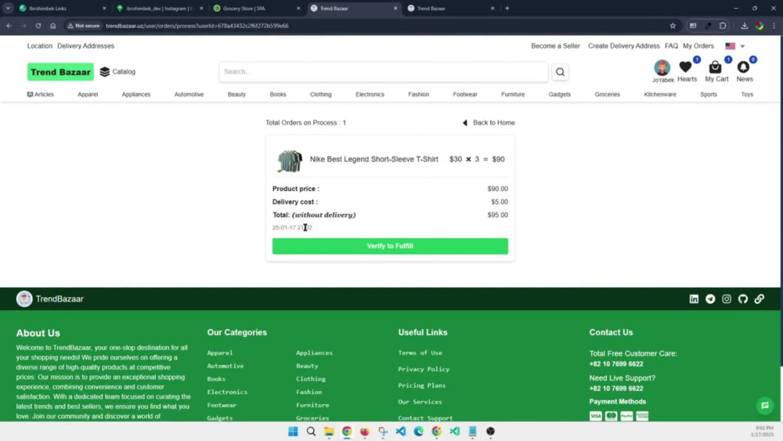Viewport: 783px width, 441px height.
Task: Open the FAQ link
Action: pos(671,46)
